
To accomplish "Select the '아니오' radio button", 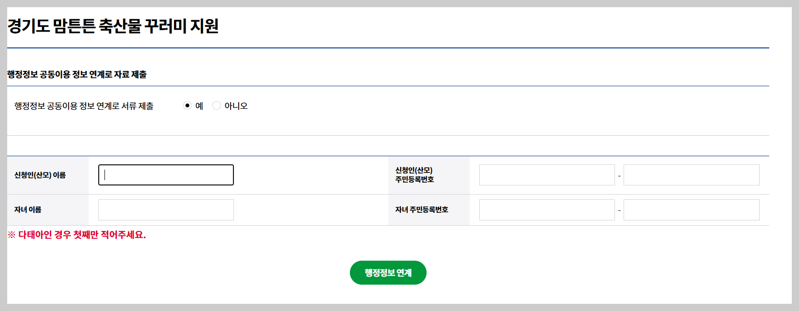I will pos(217,105).
